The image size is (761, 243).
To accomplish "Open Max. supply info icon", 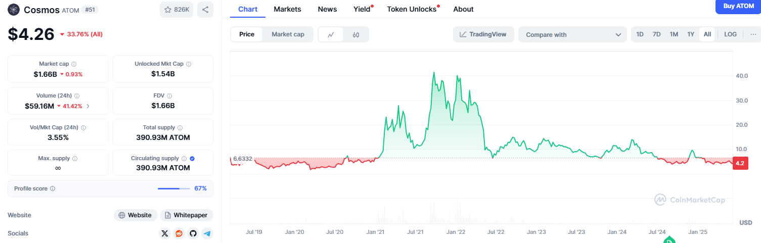I will (x=75, y=159).
